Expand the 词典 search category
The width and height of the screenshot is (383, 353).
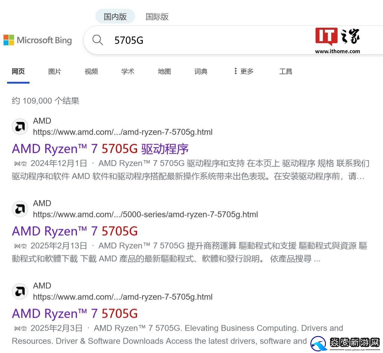(201, 71)
